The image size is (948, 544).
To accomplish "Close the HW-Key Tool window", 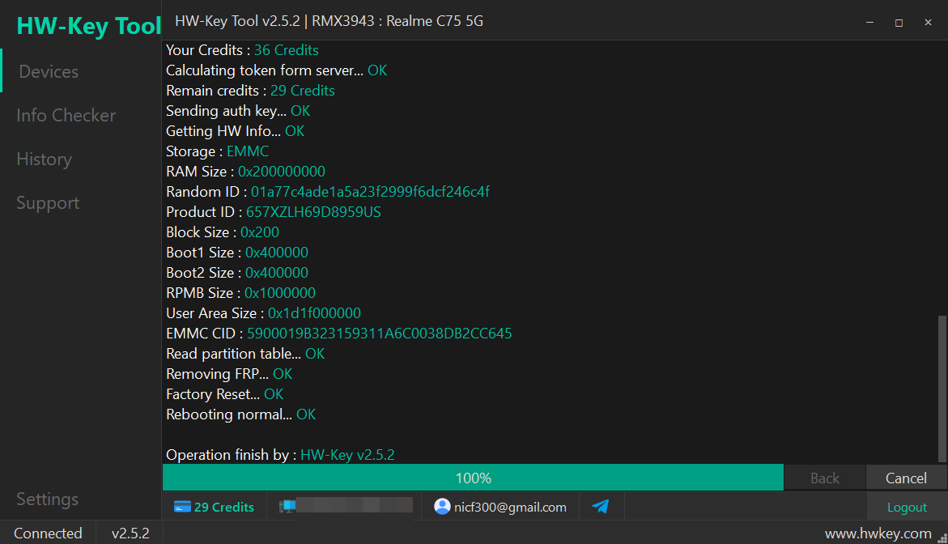I will pyautogui.click(x=928, y=23).
